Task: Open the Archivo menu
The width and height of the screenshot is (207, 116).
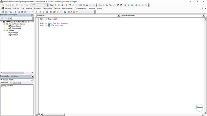Action: pyautogui.click(x=8, y=8)
